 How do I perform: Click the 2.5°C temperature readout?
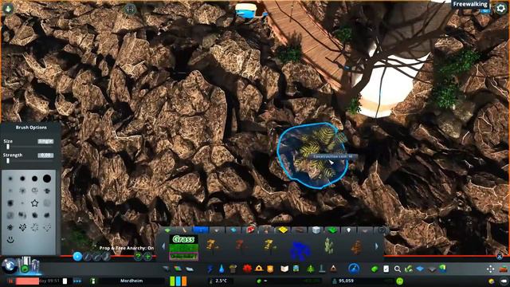[x=221, y=281]
